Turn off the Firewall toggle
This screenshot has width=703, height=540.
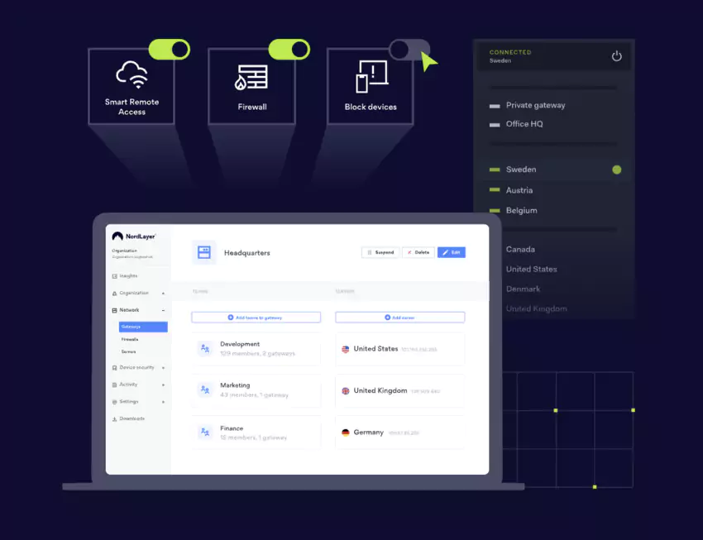click(288, 50)
